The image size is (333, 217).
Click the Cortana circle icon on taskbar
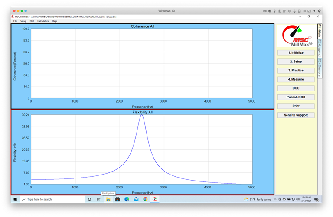(89, 199)
